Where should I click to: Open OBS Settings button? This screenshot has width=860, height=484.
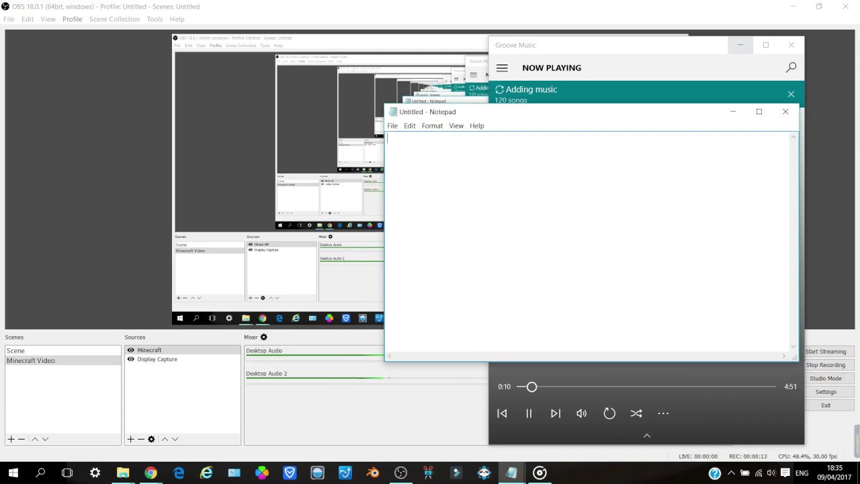[826, 392]
